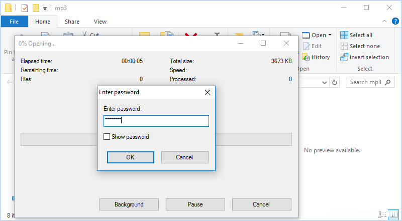
Task: Switch to the Home ribbon tab
Action: coord(43,22)
